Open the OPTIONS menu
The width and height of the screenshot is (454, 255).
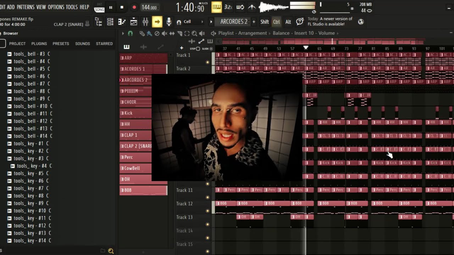pyautogui.click(x=56, y=7)
